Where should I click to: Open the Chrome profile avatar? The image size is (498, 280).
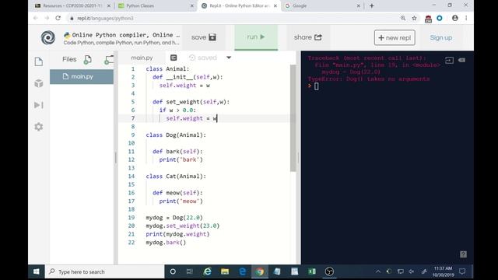(x=454, y=18)
